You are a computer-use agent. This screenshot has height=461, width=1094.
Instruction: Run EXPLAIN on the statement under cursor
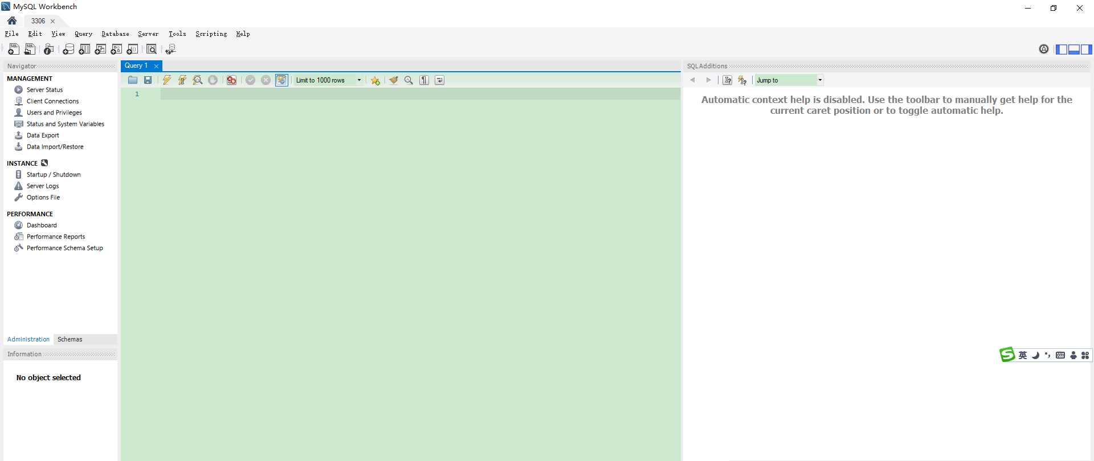(198, 80)
